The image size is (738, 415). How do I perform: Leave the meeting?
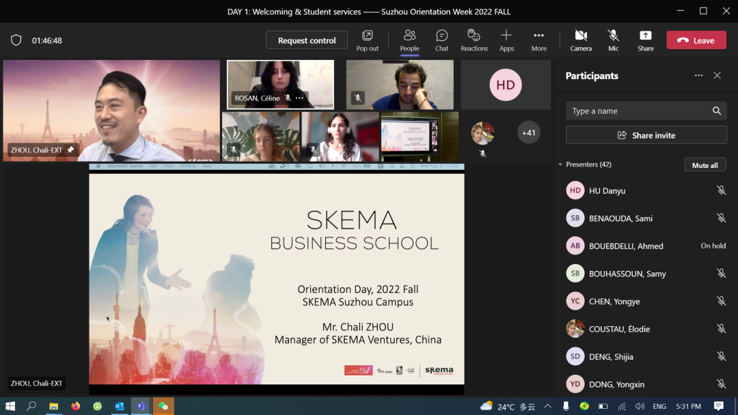[x=696, y=40]
